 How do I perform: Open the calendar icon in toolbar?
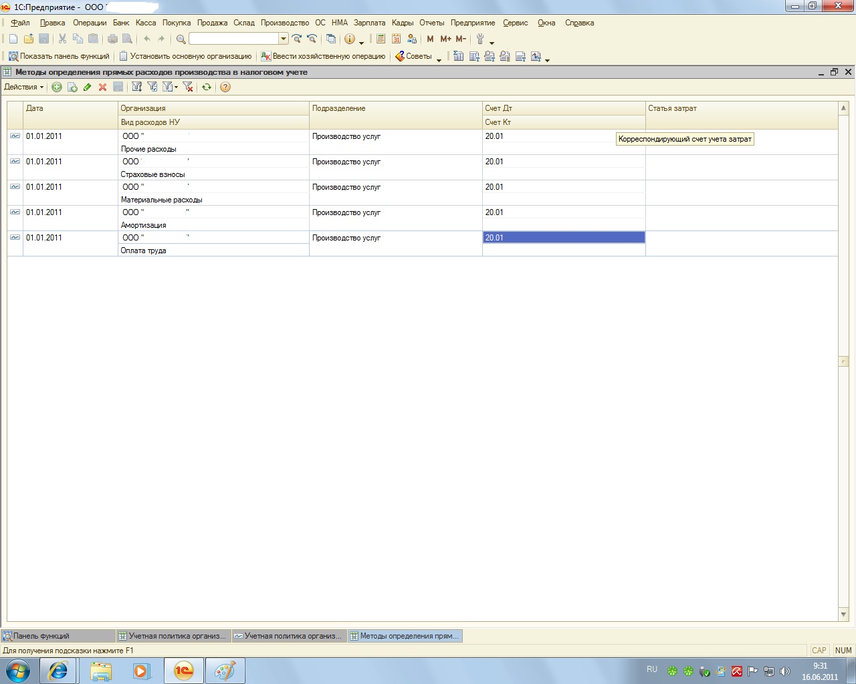click(396, 39)
